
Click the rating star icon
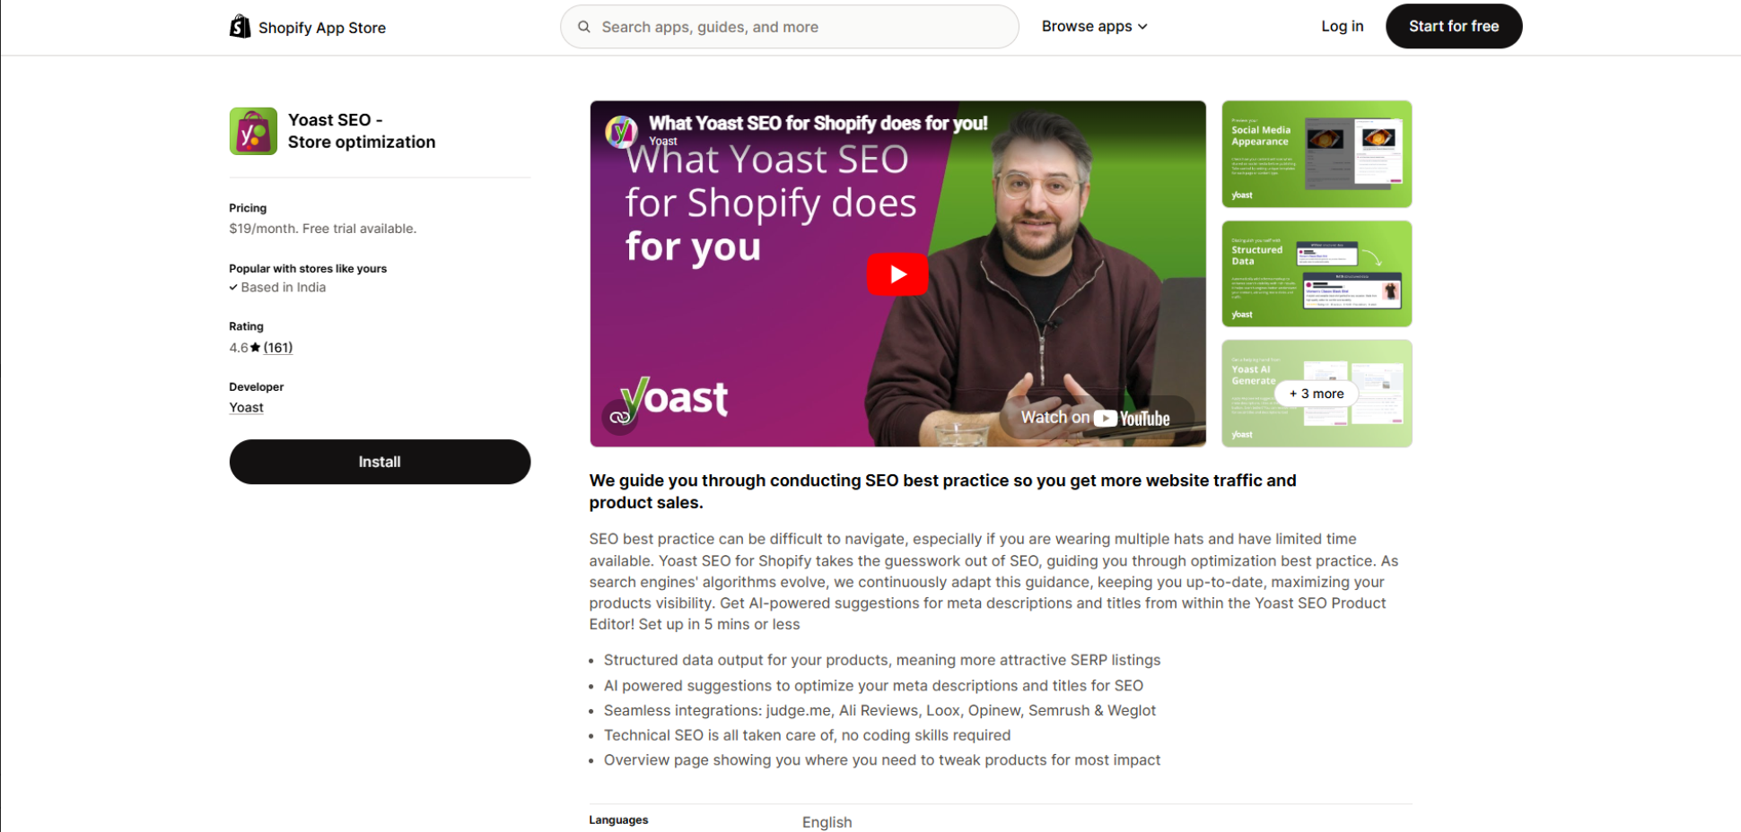(255, 348)
